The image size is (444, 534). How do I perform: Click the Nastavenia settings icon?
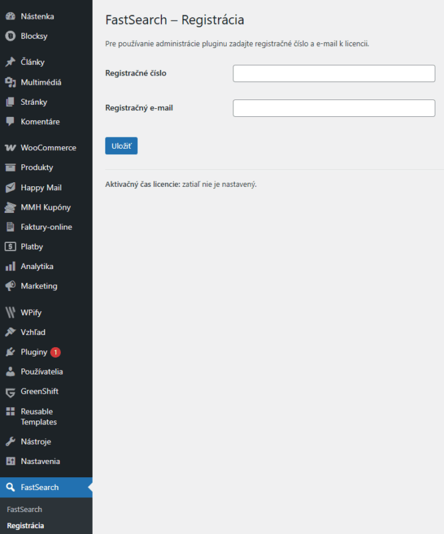point(11,461)
